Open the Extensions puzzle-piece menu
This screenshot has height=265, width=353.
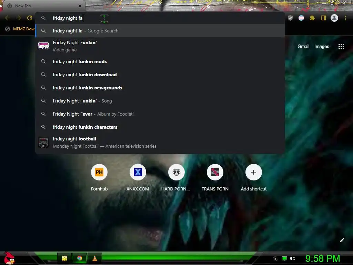pos(312,18)
